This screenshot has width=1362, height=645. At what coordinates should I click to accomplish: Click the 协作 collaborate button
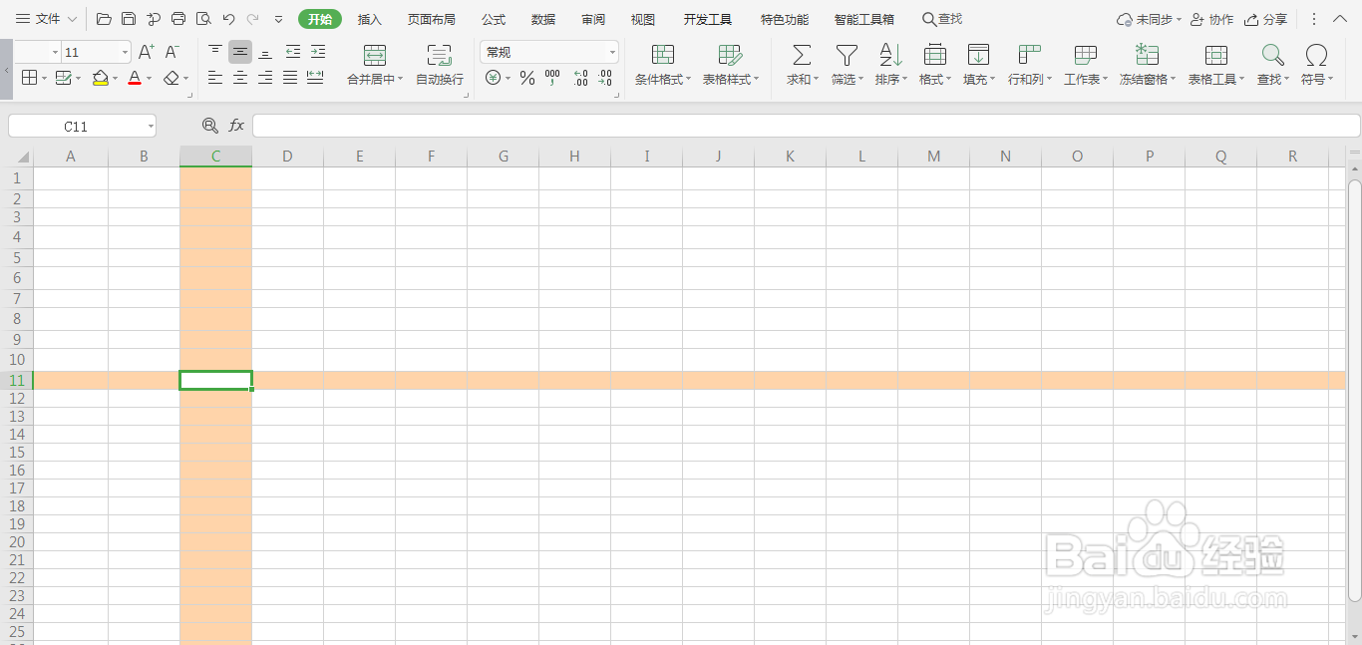point(1212,19)
